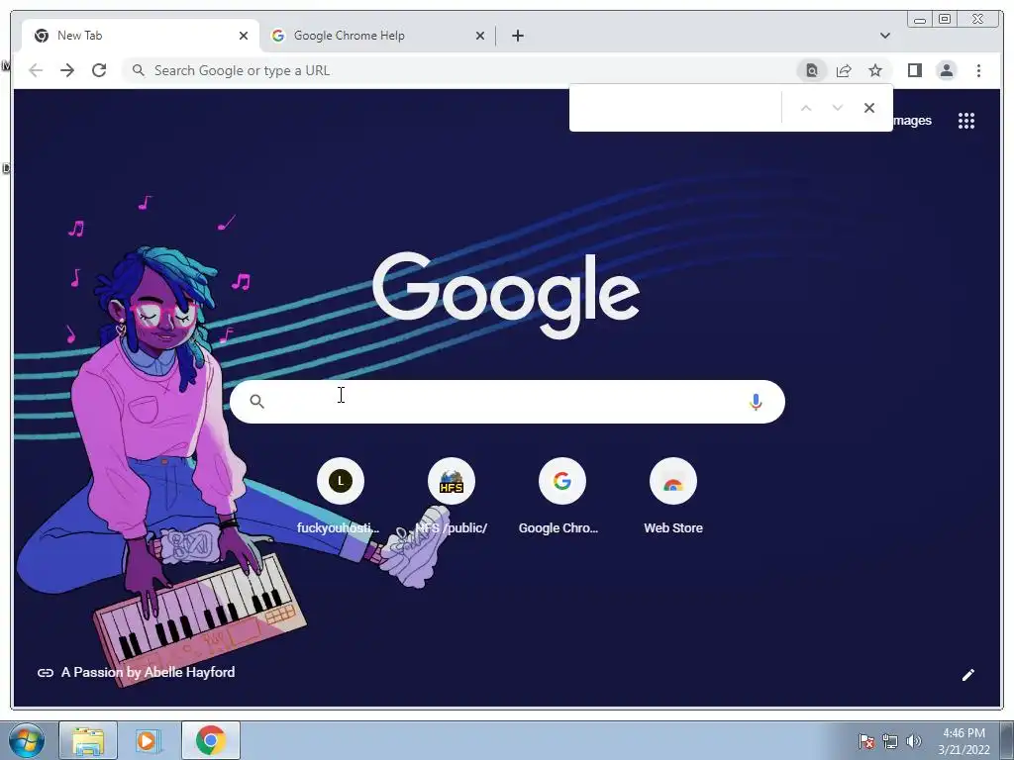Open the volume speaker tray icon

[913, 741]
